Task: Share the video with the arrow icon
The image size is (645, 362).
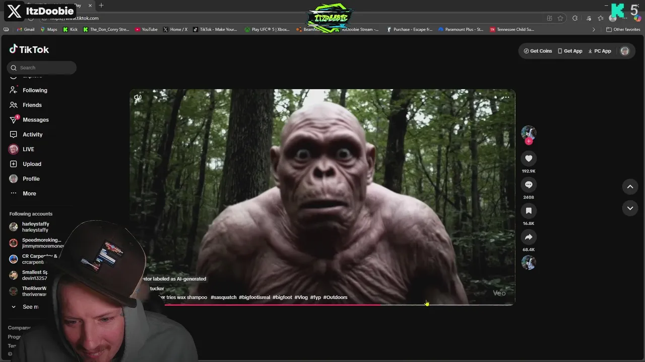Action: click(x=529, y=237)
